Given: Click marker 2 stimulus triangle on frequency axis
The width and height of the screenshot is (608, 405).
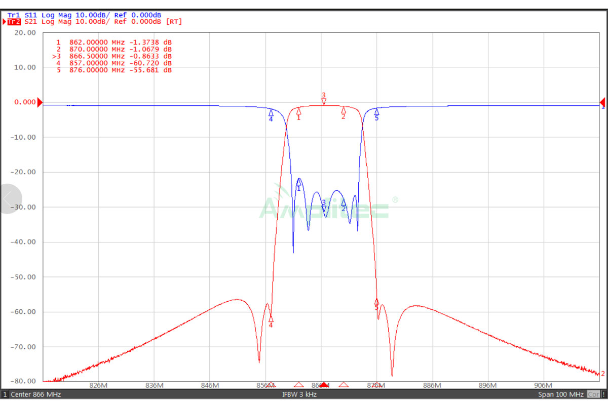Looking at the screenshot, I should (344, 385).
